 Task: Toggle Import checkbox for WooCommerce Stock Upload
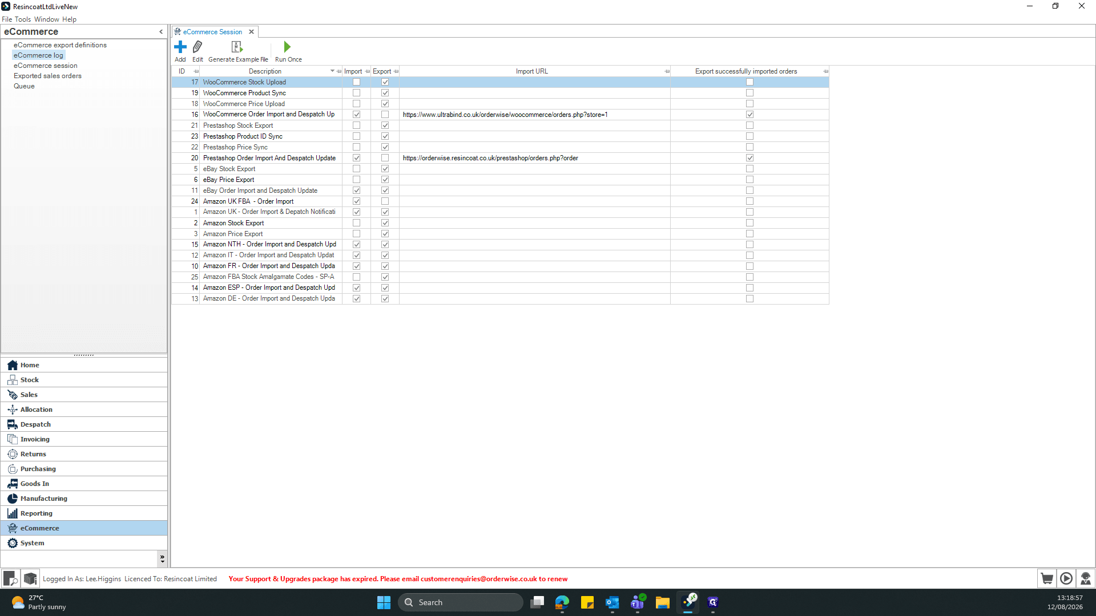click(356, 82)
